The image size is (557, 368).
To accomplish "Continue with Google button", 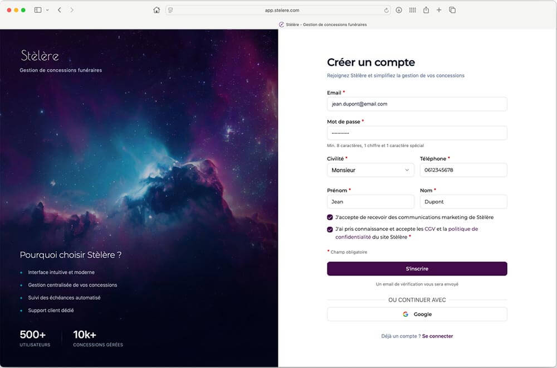I will [417, 314].
